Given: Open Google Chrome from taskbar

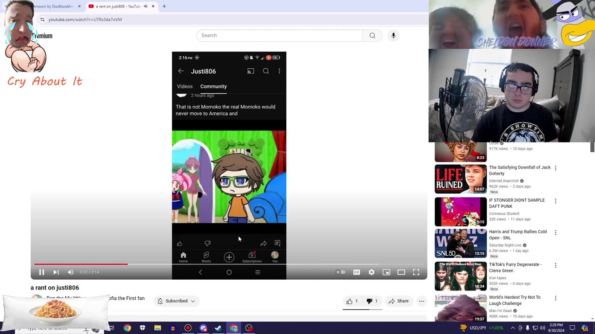Looking at the screenshot, I should [127, 328].
